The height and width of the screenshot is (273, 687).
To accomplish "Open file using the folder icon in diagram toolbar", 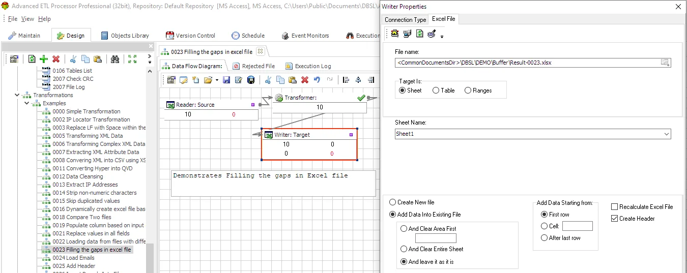I will (x=208, y=80).
